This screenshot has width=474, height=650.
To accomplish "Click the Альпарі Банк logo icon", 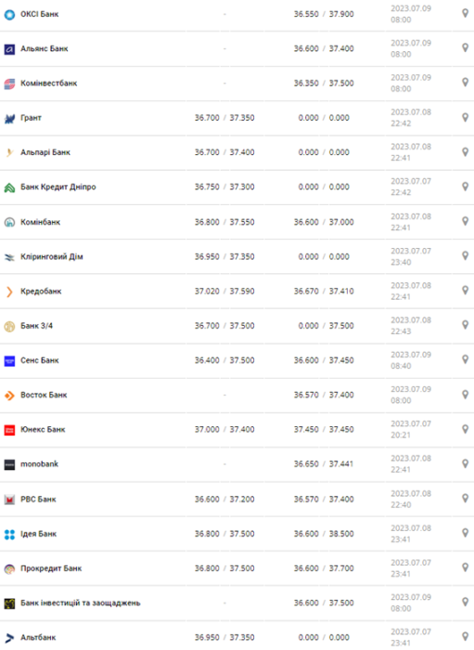I will 9,152.
